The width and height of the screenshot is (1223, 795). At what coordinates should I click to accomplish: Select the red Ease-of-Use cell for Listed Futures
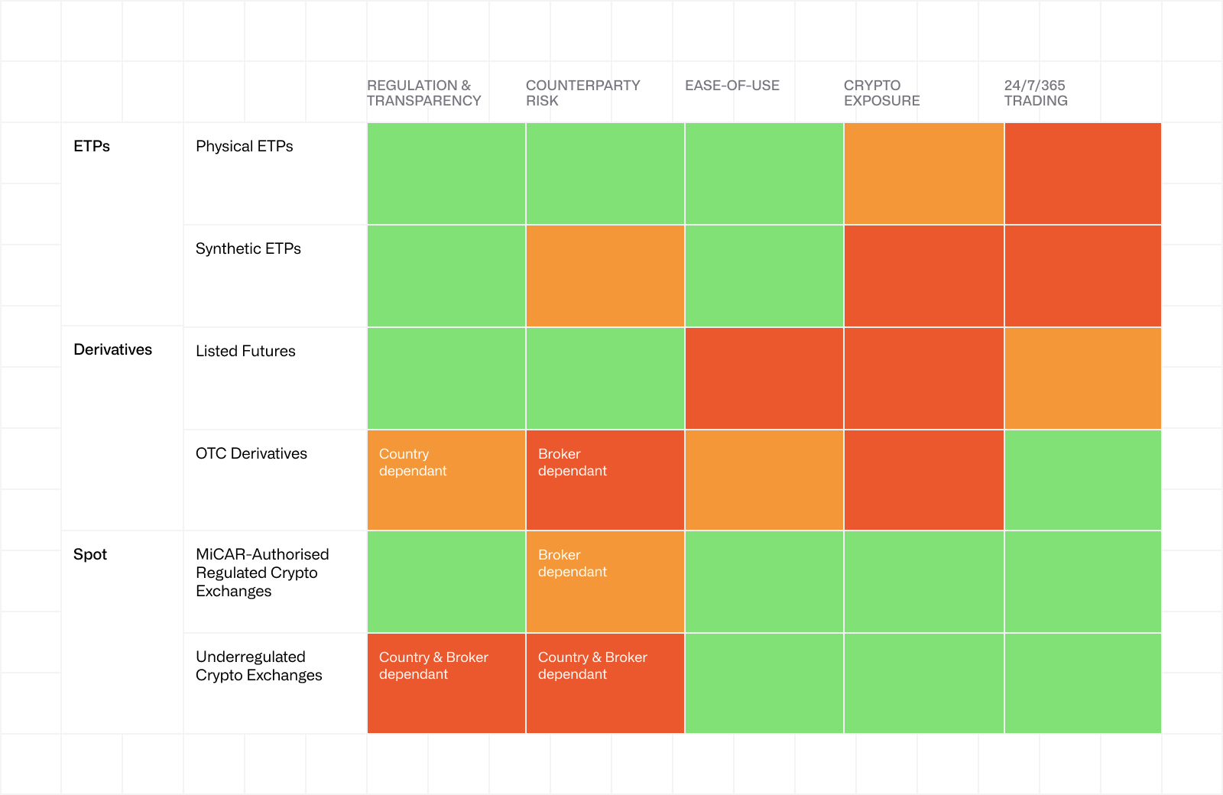(764, 378)
